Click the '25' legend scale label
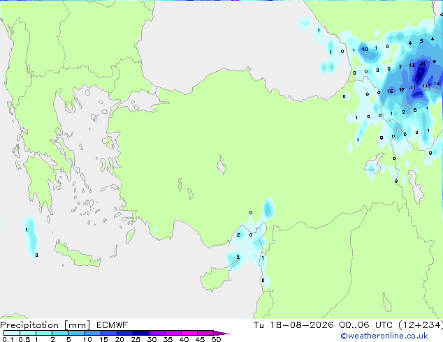This screenshot has height=342, width=443. pyautogui.click(x=136, y=339)
